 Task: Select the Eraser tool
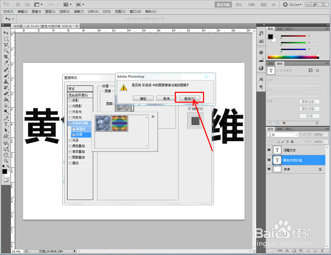click(6, 93)
